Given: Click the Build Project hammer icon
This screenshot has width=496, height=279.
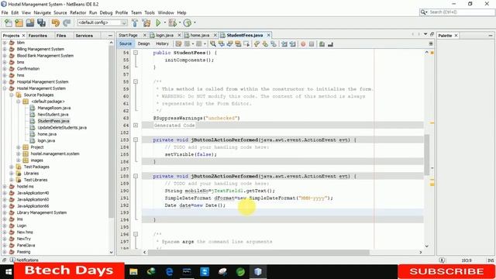Looking at the screenshot, I should (x=135, y=22).
